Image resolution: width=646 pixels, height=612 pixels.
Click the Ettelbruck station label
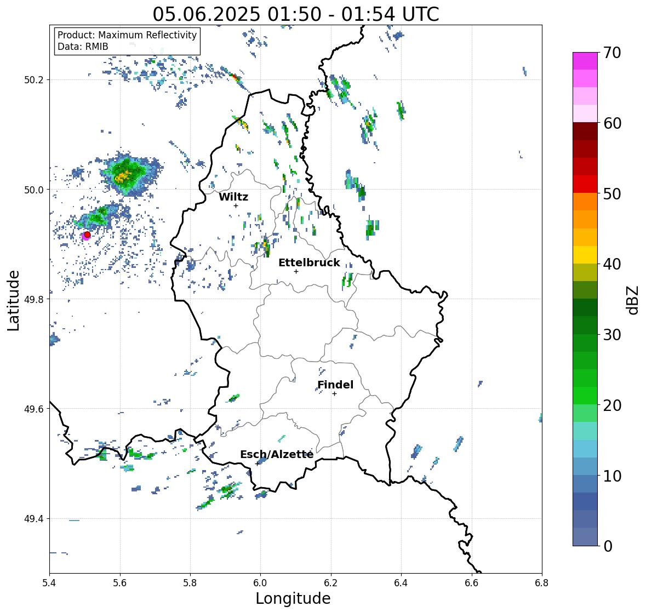309,262
